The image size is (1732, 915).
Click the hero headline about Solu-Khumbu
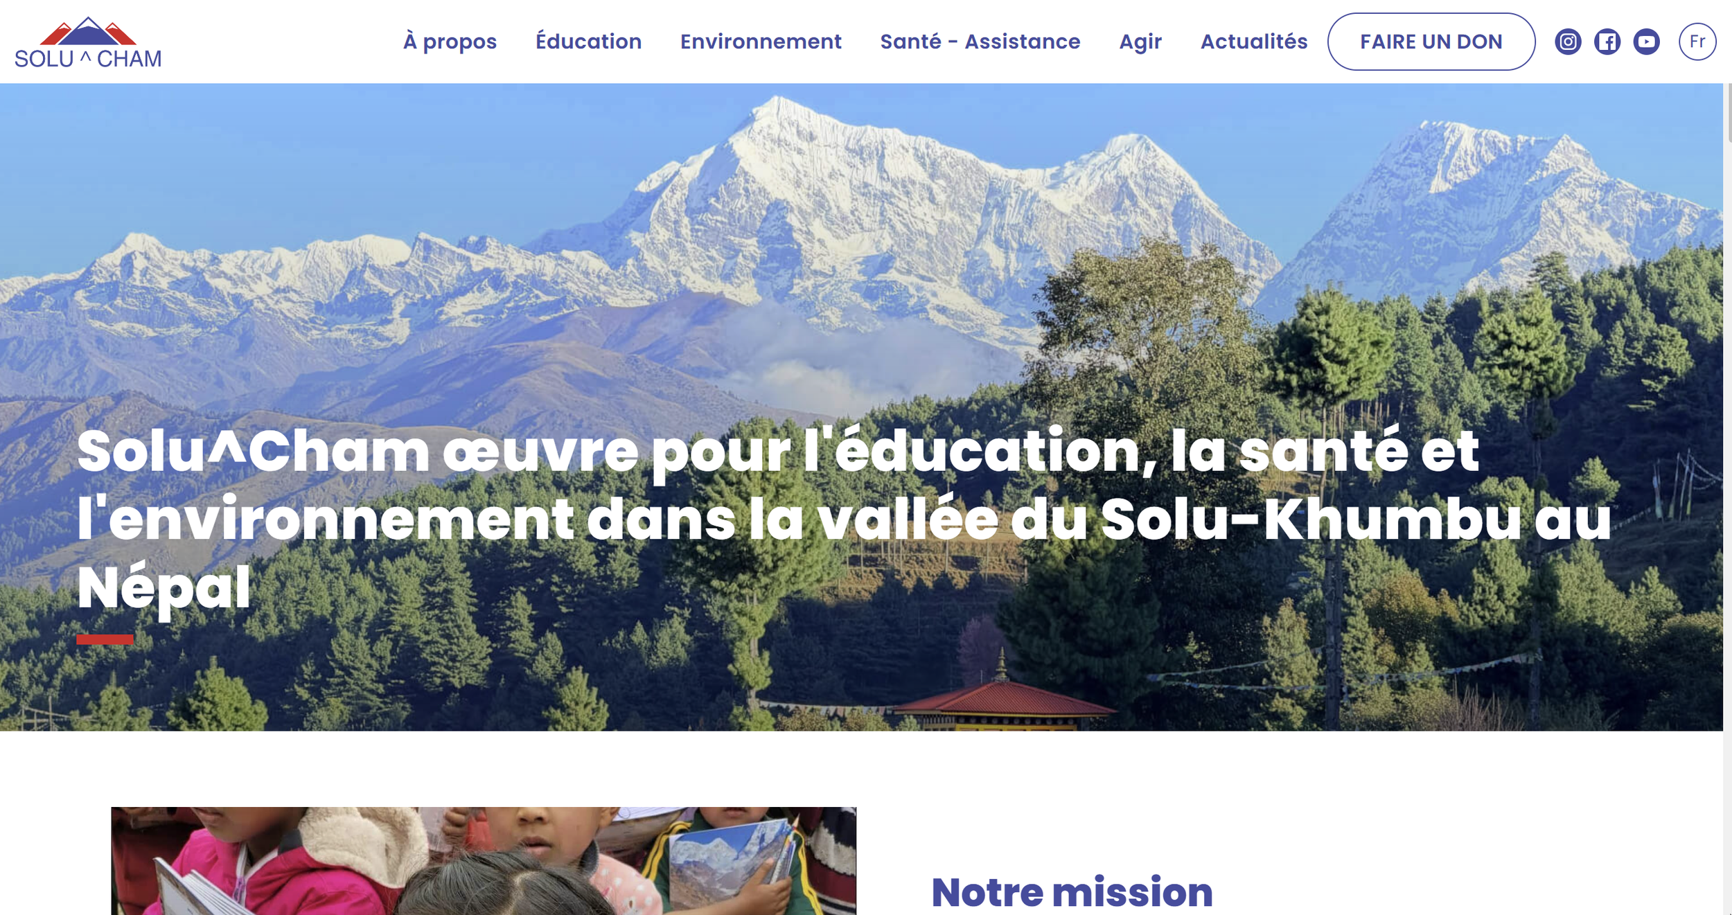pyautogui.click(x=844, y=518)
